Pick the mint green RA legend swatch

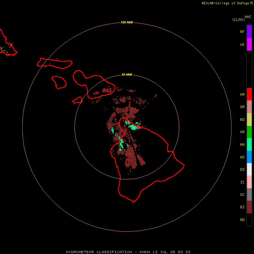click(249, 144)
